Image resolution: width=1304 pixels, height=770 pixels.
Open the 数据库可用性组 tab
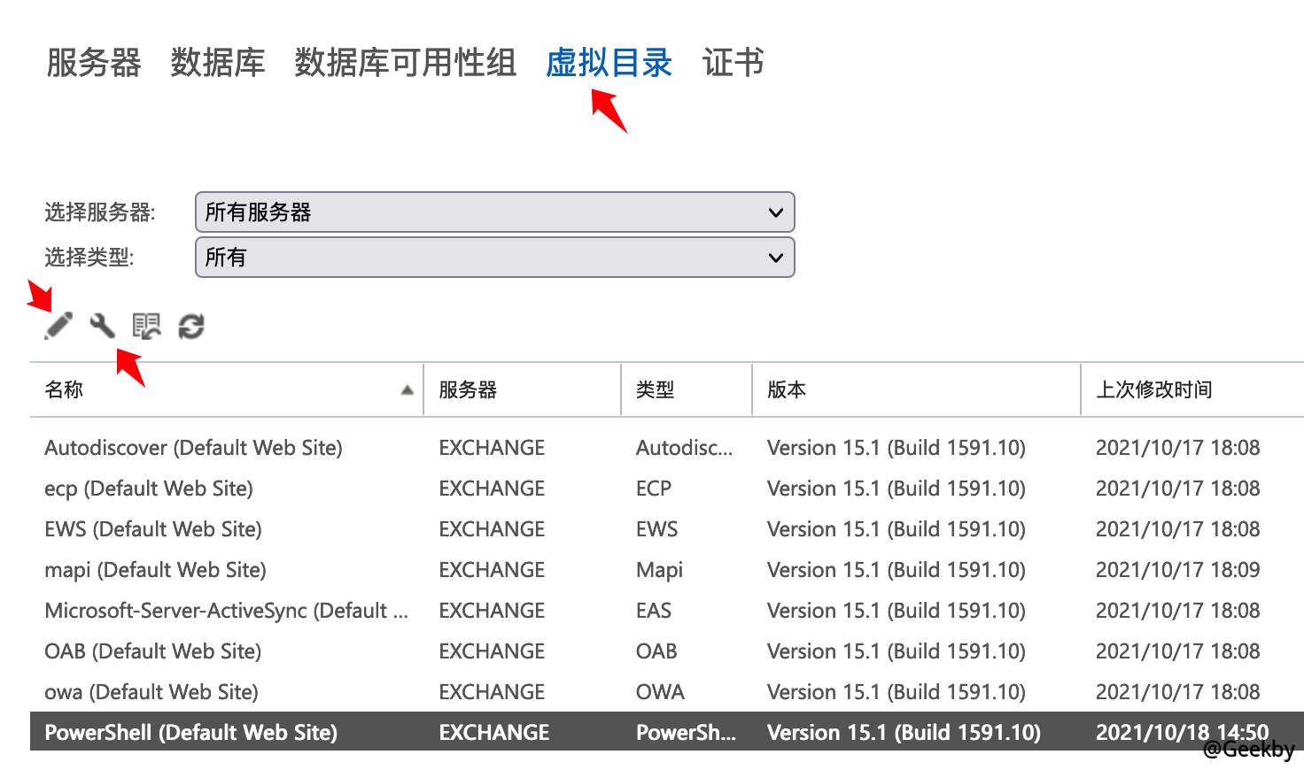[x=404, y=63]
